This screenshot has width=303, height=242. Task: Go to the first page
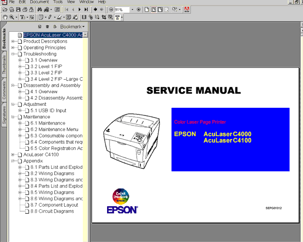pyautogui.click(x=67, y=10)
